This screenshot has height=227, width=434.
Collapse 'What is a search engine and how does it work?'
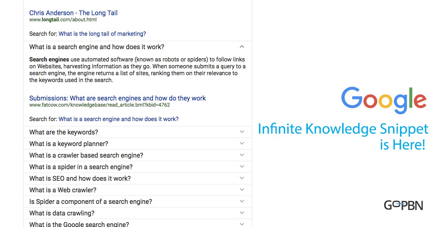[x=242, y=47]
